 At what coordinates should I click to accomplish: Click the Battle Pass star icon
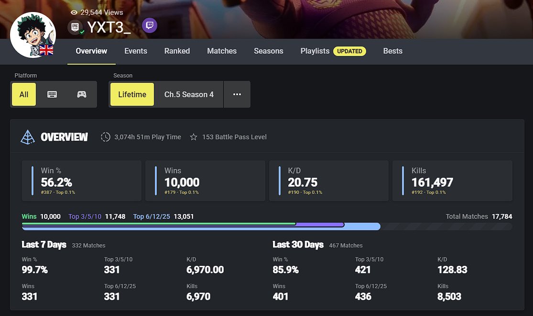(194, 137)
